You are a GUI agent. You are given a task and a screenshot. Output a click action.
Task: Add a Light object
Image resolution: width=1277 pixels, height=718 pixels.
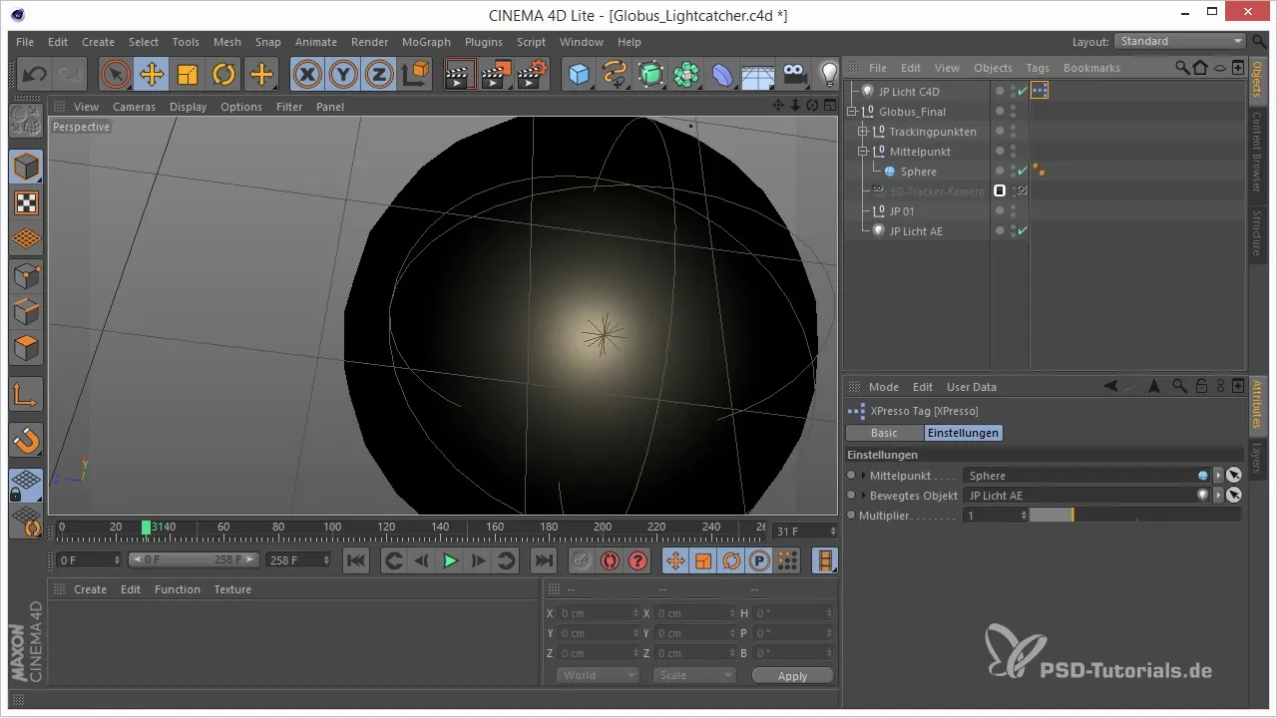[x=828, y=74]
